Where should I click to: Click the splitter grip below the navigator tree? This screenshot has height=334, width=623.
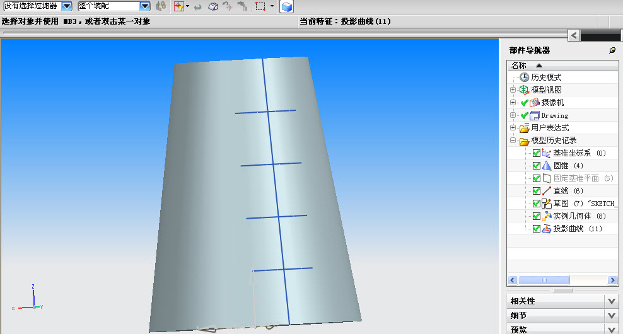[562, 291]
